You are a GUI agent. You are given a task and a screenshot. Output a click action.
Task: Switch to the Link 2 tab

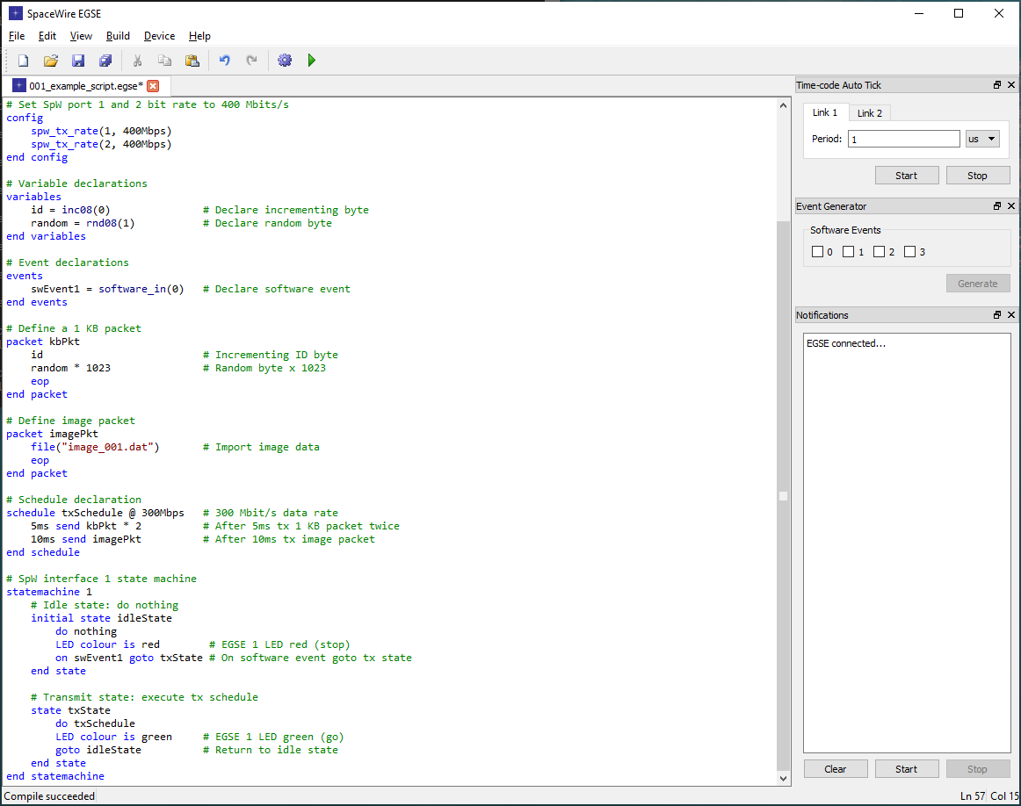click(870, 113)
